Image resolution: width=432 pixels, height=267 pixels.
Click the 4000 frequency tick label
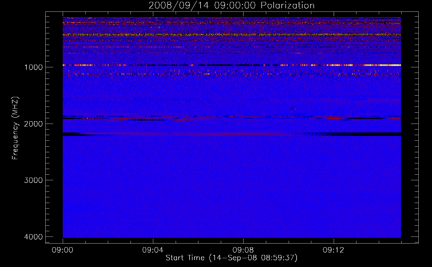point(33,237)
